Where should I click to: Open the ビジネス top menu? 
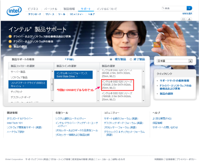point(33,9)
